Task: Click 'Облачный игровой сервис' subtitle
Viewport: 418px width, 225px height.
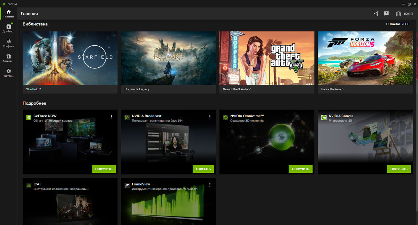Action: click(x=53, y=121)
